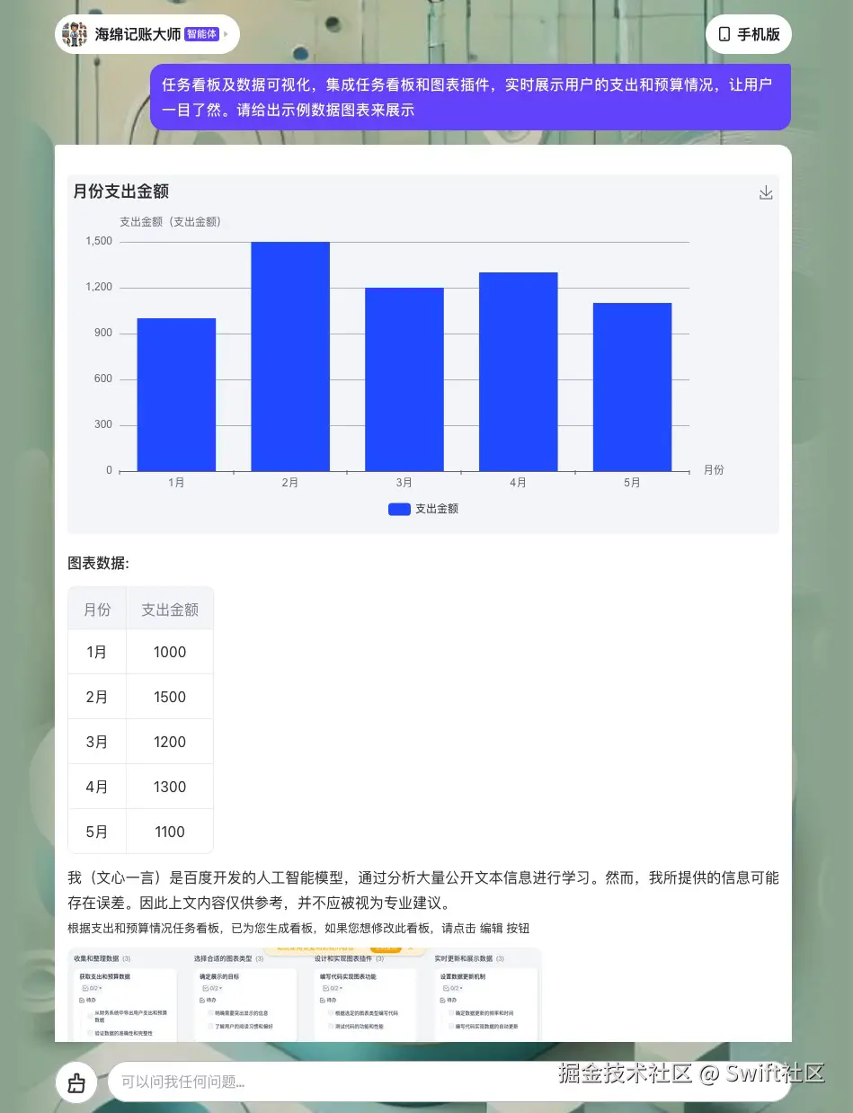The width and height of the screenshot is (853, 1113).
Task: Click the 支出金额 table header
Action: click(x=170, y=610)
